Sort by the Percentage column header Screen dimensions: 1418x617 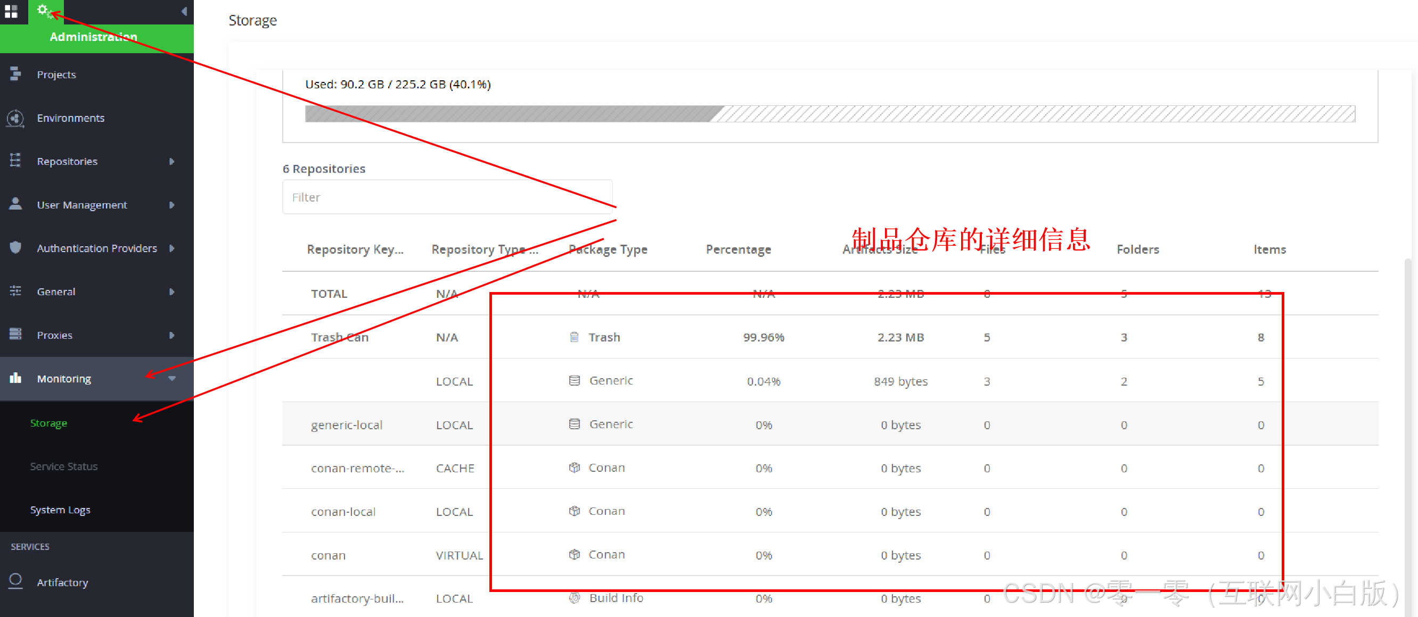pyautogui.click(x=738, y=249)
